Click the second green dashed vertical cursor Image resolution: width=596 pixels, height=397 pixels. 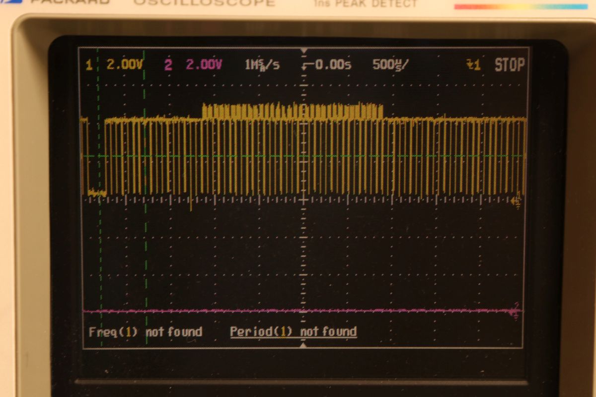[146, 248]
